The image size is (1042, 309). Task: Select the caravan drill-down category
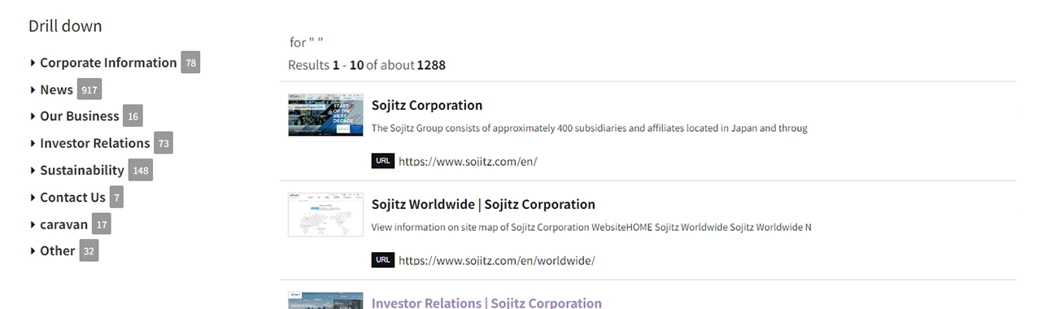pyautogui.click(x=63, y=224)
